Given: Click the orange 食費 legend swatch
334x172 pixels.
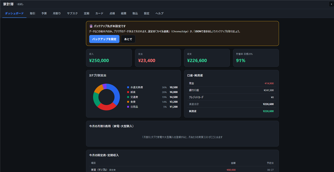Looking at the screenshot, I should tap(128, 102).
